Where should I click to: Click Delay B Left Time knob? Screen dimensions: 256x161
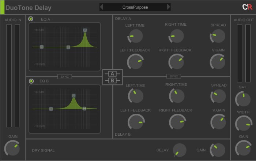click(136, 96)
